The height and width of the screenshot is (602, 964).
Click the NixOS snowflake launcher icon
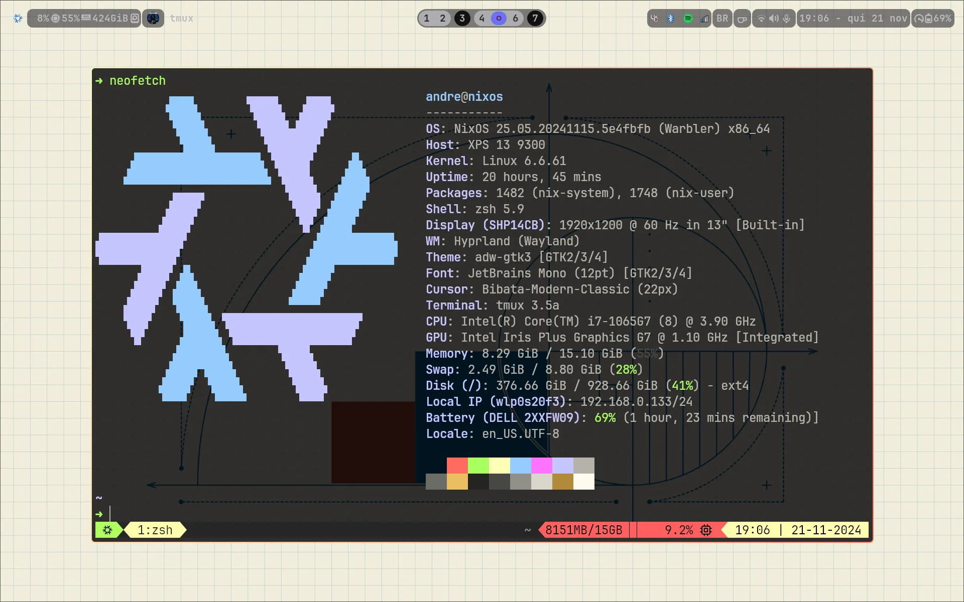[x=18, y=19]
